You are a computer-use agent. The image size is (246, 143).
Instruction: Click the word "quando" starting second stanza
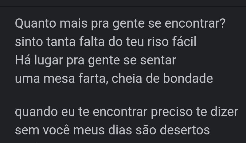point(36,112)
